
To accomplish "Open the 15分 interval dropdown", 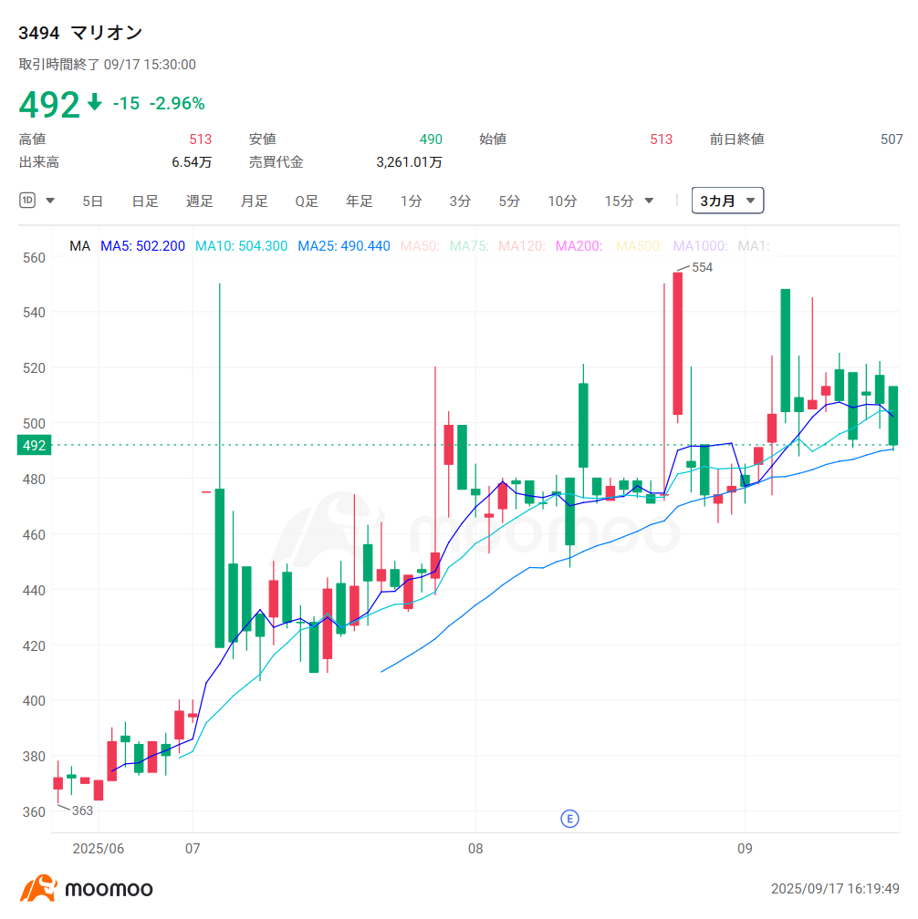I will point(630,201).
